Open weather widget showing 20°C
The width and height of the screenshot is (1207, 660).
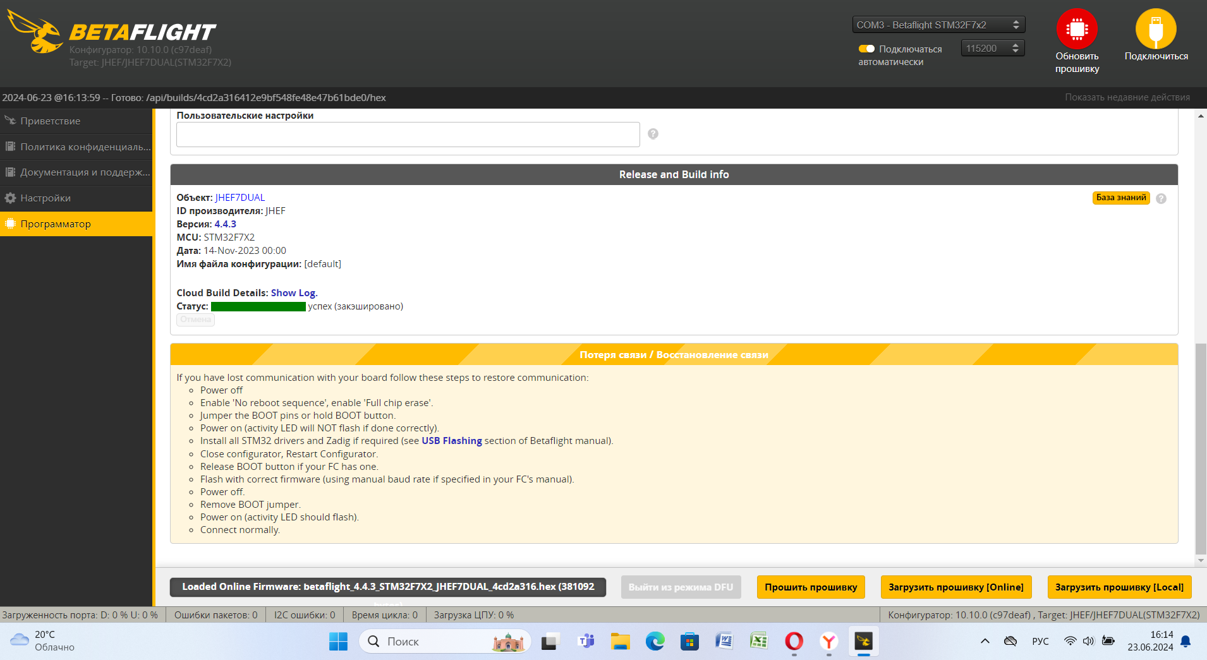pos(43,641)
